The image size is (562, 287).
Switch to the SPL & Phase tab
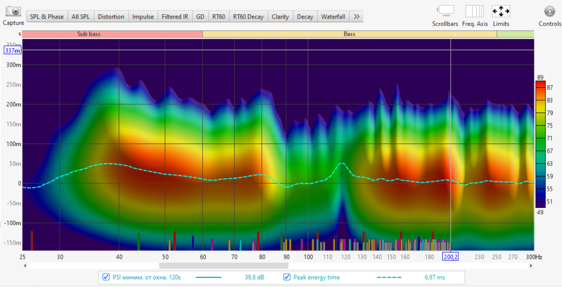(47, 17)
